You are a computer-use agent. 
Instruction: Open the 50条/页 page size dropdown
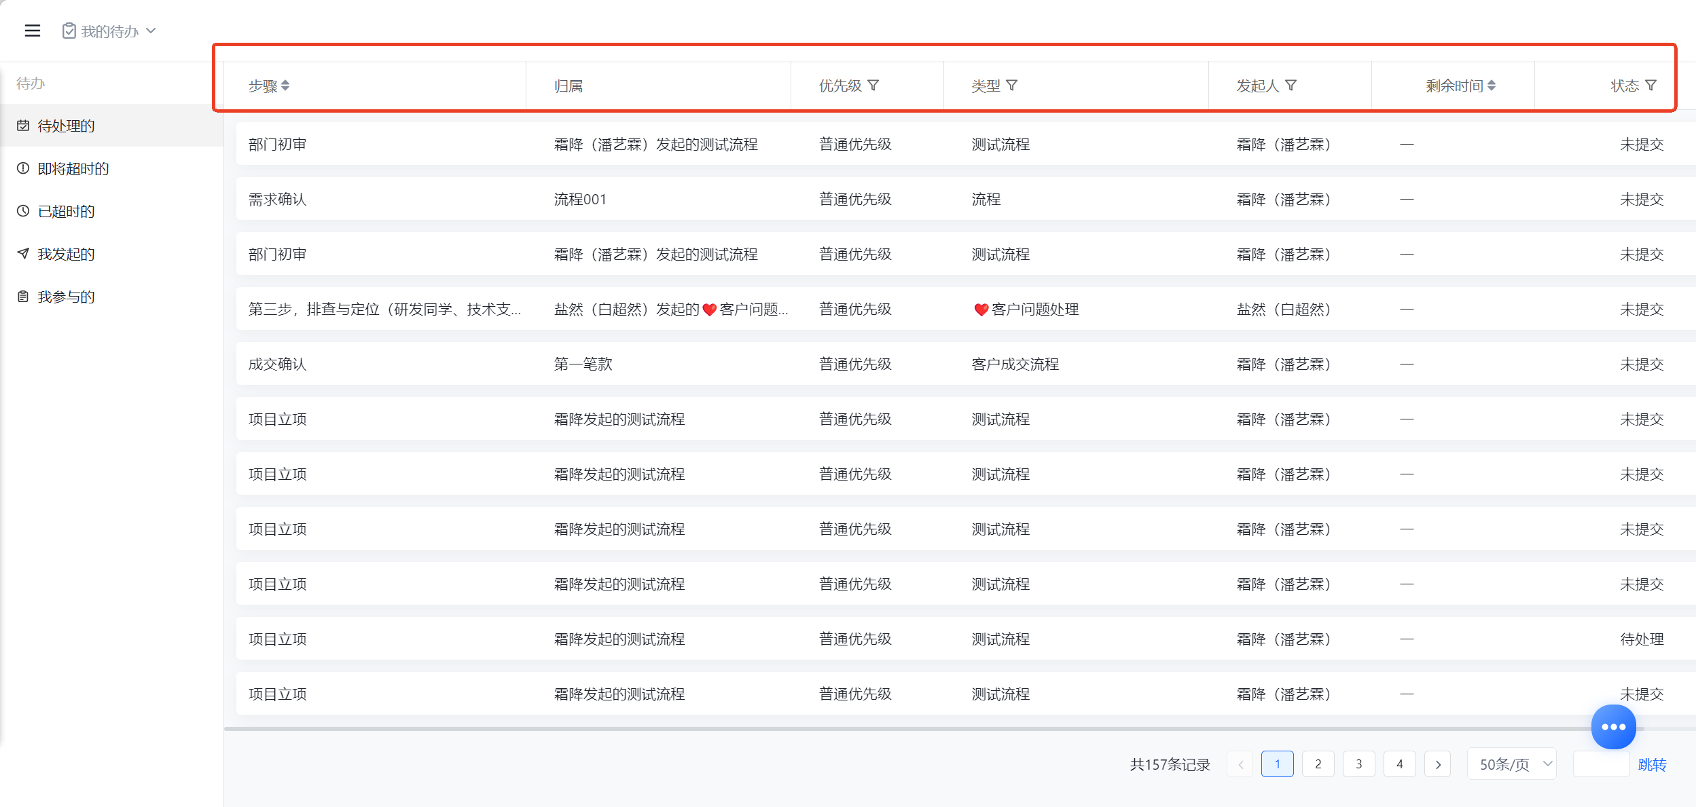(1512, 764)
